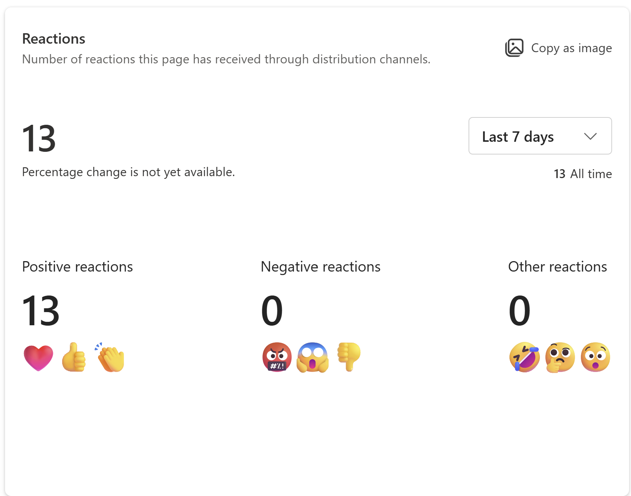
Task: Select the thumbs up reaction emoji
Action: click(74, 358)
